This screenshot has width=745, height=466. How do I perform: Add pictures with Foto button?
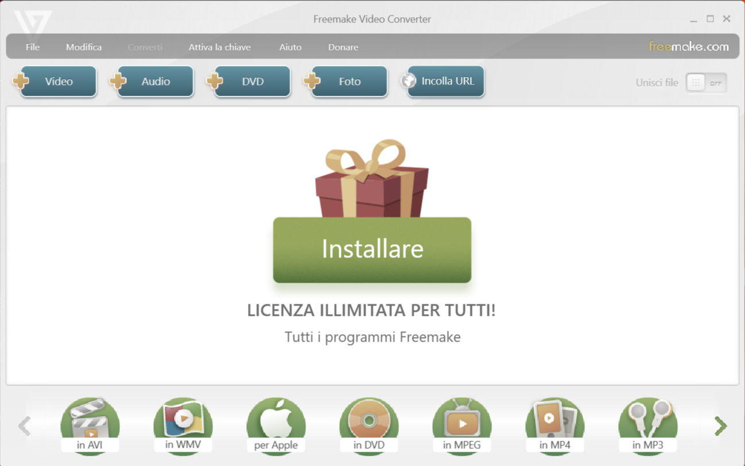(346, 81)
